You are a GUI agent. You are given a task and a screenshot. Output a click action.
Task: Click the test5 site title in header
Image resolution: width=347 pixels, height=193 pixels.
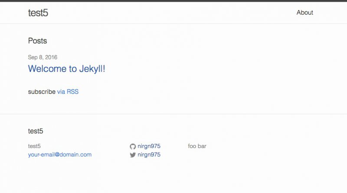tap(38, 13)
